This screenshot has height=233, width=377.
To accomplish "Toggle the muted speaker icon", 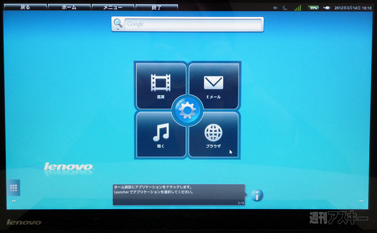I will tap(276, 8).
